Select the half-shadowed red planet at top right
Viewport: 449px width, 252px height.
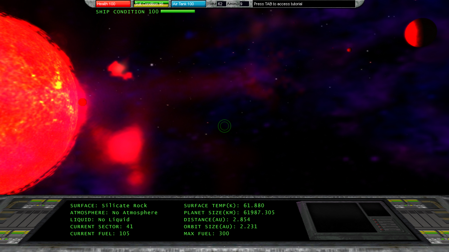pyautogui.click(x=420, y=33)
